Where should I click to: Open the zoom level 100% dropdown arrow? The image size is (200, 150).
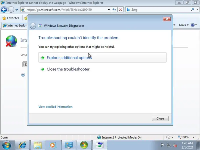coord(193,137)
